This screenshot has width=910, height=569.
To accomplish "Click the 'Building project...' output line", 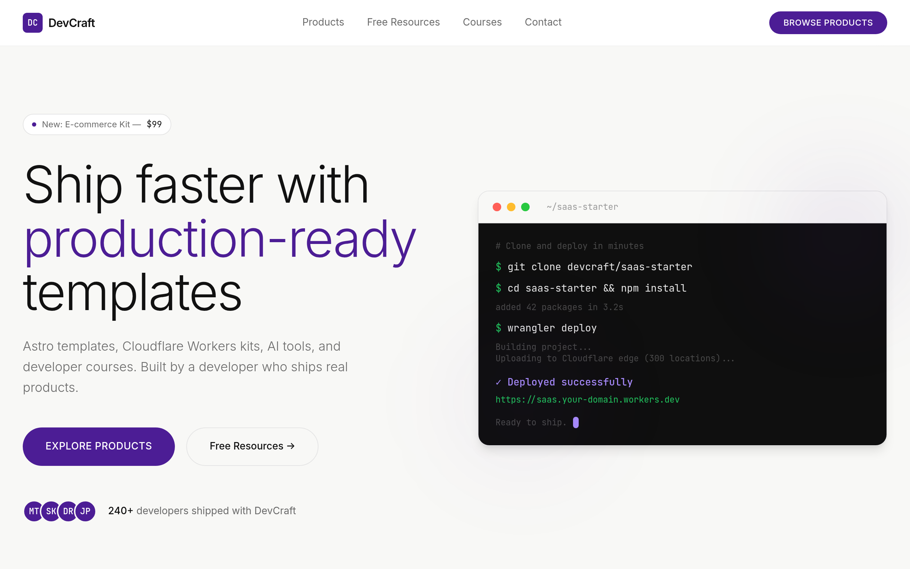I will (543, 347).
